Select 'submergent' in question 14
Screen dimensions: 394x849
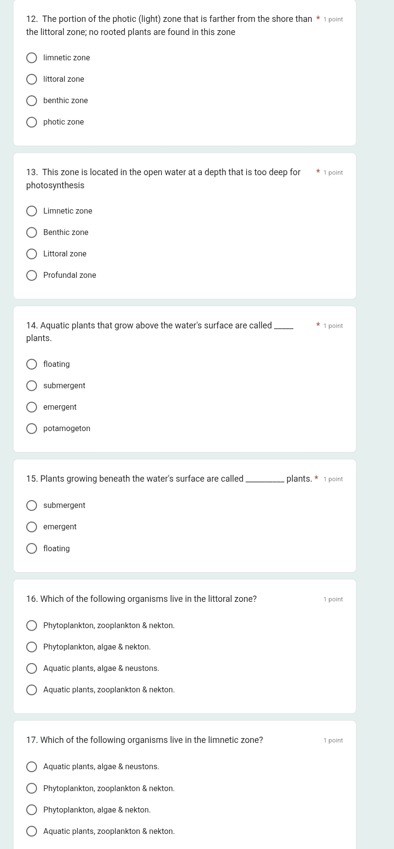click(32, 386)
